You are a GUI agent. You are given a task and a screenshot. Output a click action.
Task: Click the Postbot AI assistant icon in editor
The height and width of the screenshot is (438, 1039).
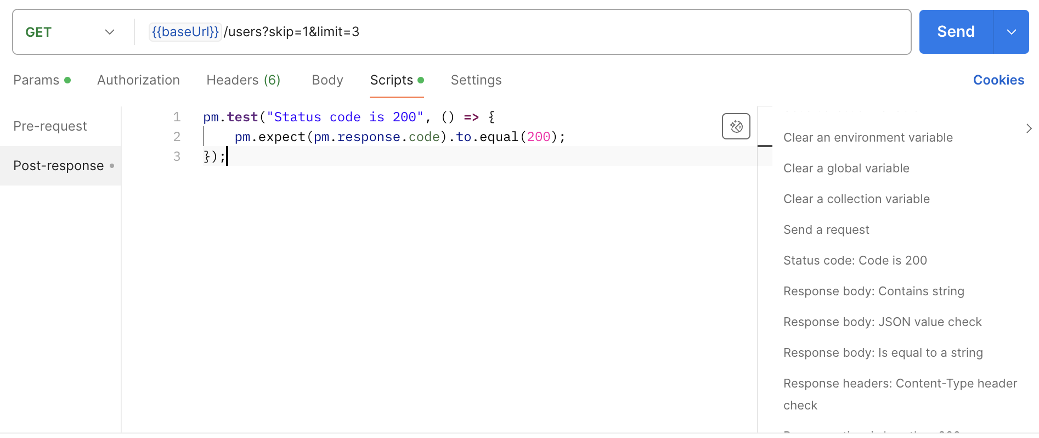click(x=736, y=126)
